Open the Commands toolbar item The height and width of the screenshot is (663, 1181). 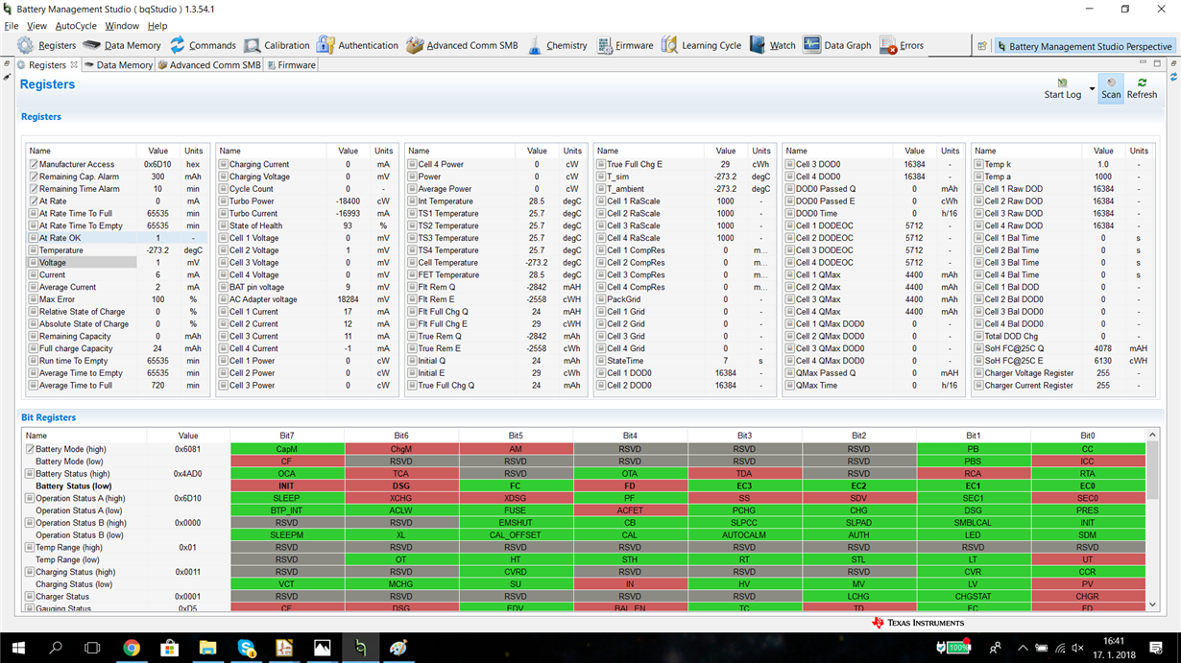coord(203,45)
